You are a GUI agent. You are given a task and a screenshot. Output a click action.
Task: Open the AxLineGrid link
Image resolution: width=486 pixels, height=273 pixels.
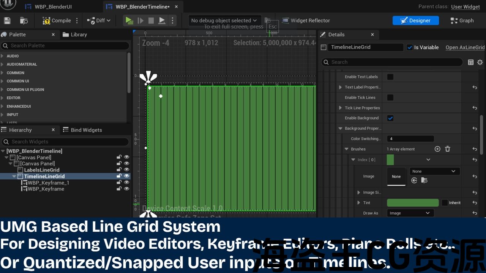[x=465, y=47]
